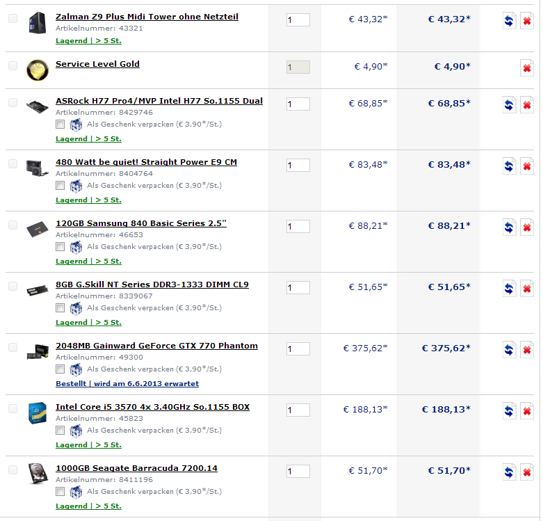The image size is (543, 521).
Task: Delete Service Level Gold item
Action: tap(526, 68)
